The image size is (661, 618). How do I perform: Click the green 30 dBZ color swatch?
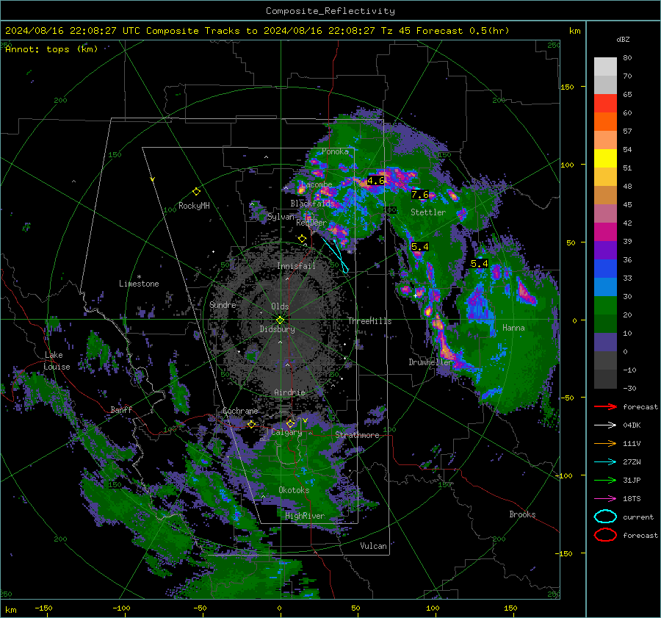pos(605,306)
